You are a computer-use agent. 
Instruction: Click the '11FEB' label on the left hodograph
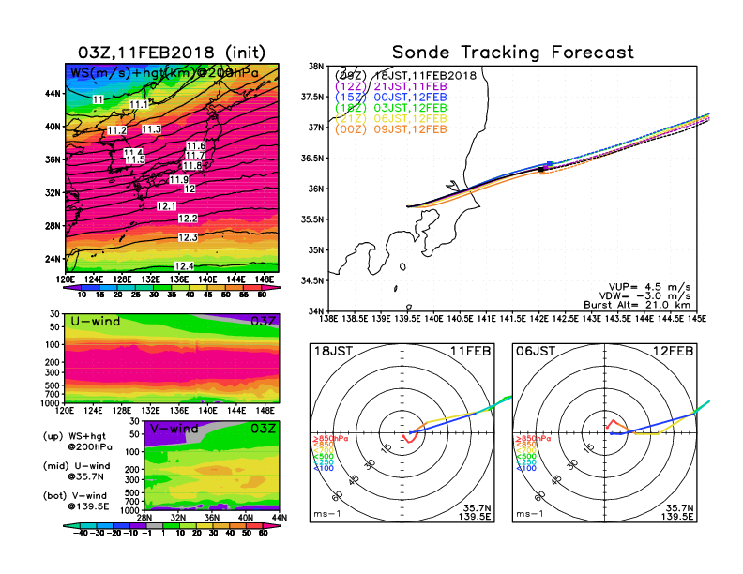coord(471,352)
